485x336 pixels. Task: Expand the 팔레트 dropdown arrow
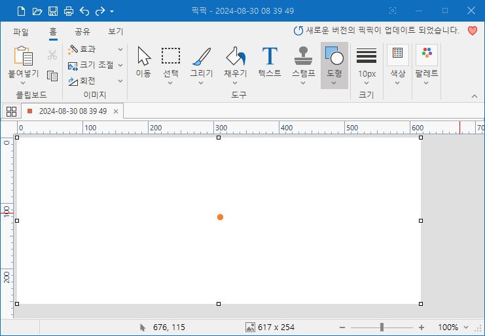426,83
